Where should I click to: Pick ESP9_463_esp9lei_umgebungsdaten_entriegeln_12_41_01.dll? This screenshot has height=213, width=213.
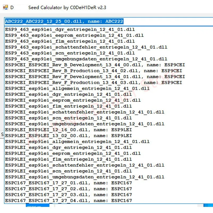click(x=86, y=59)
